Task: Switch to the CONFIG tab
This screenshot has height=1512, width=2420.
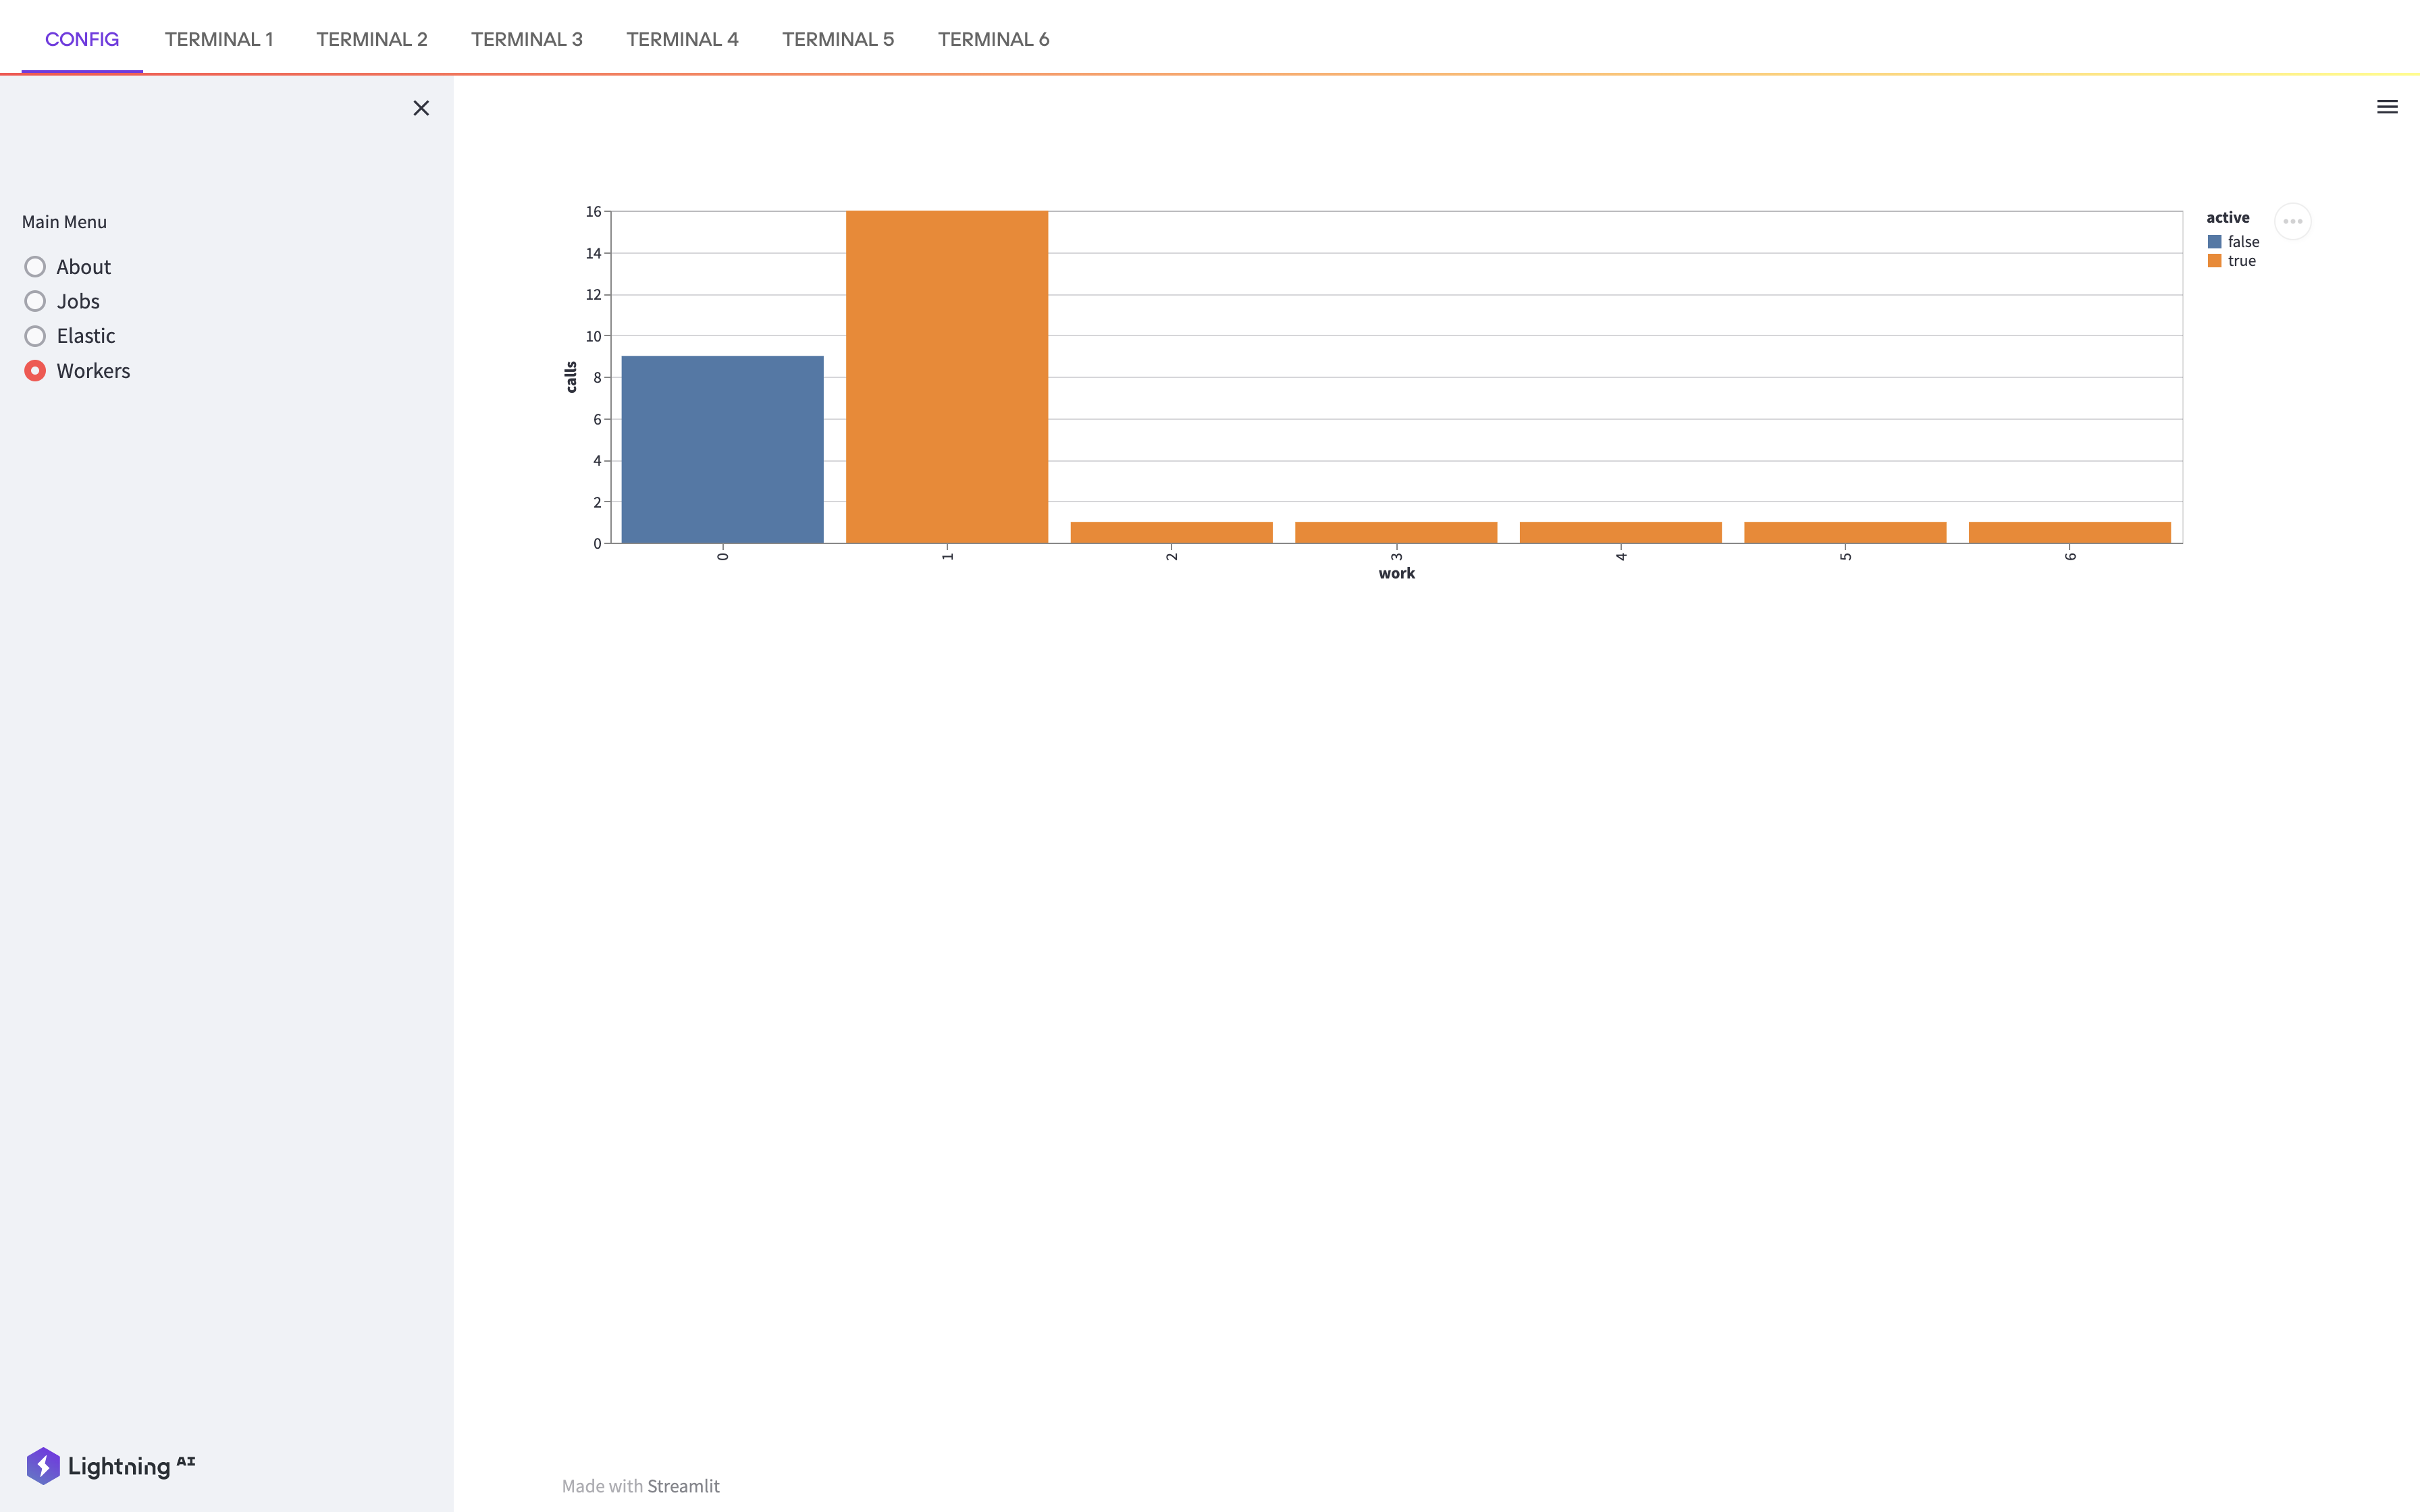Action: (82, 39)
